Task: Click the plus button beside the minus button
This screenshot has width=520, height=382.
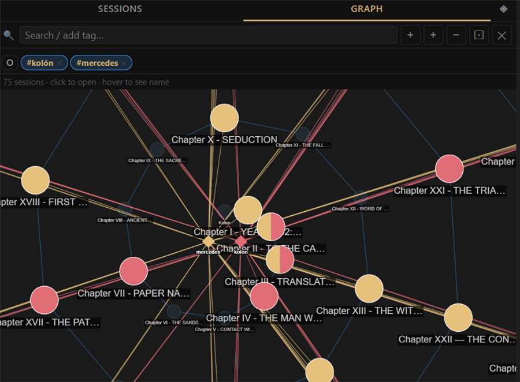Action: [x=433, y=35]
